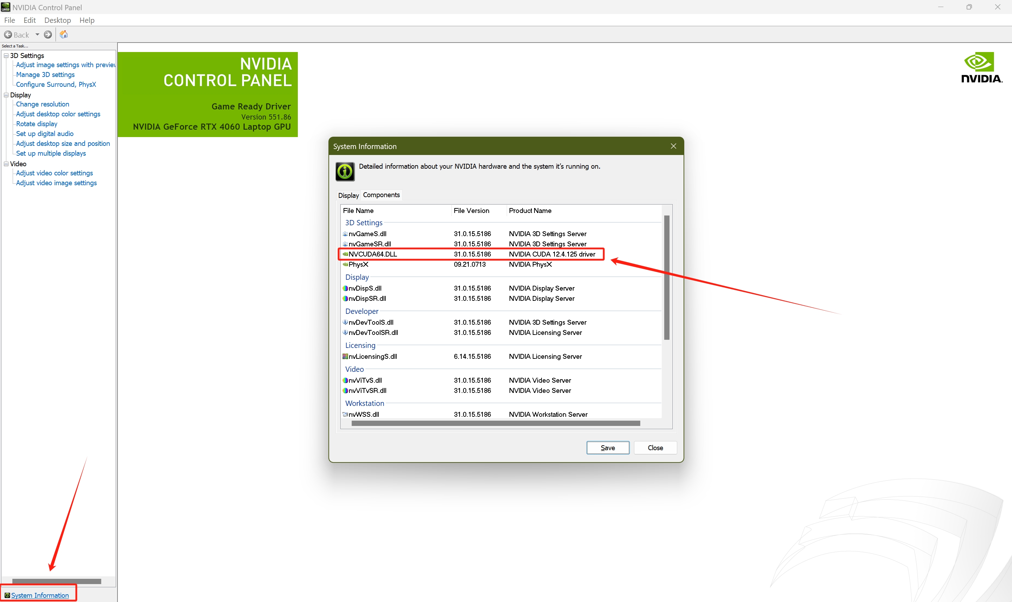The height and width of the screenshot is (602, 1012).
Task: Collapse the Video tree node
Action: pos(6,164)
